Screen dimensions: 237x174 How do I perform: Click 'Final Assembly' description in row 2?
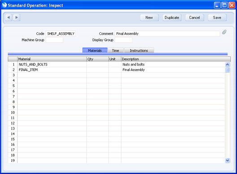173,70
